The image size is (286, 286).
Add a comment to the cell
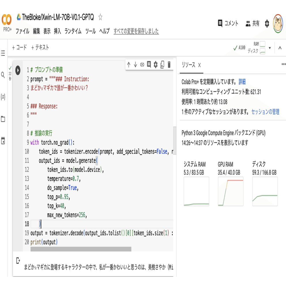click(149, 65)
